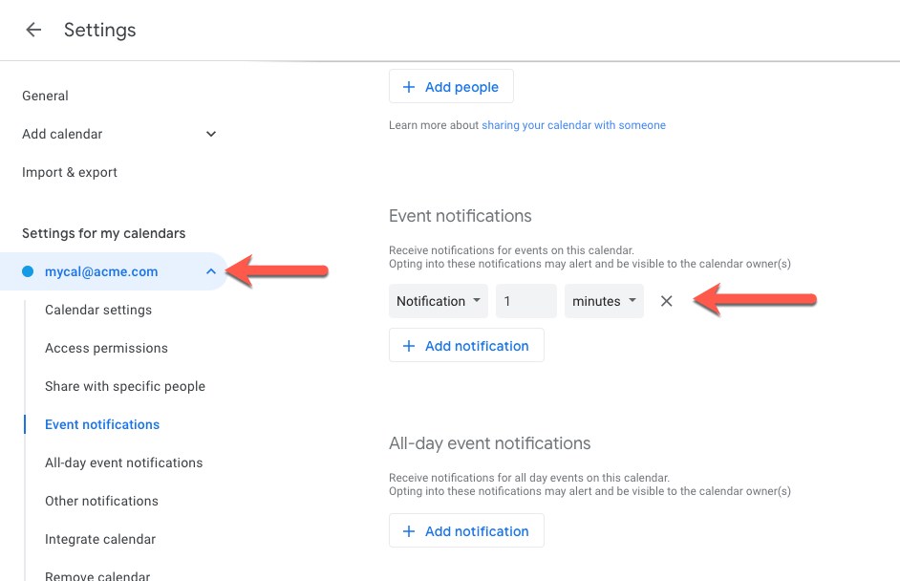Viewport: 900px width, 581px height.
Task: Go to Share with specific people
Action: (x=124, y=386)
